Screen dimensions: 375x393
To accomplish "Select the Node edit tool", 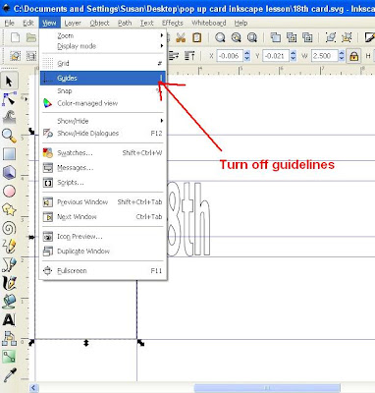I will 9,99.
